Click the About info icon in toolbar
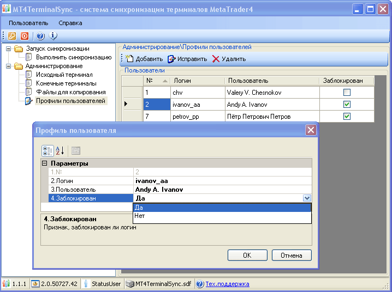392x292 pixels. (53, 36)
